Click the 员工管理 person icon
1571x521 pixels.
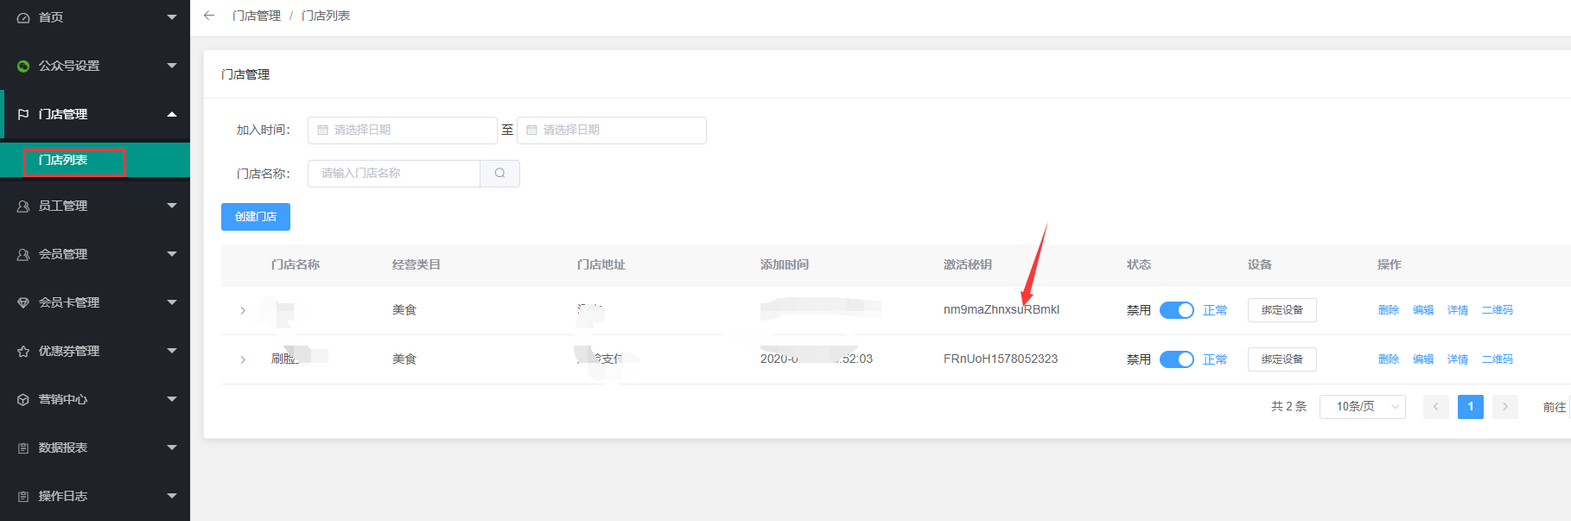click(x=23, y=206)
